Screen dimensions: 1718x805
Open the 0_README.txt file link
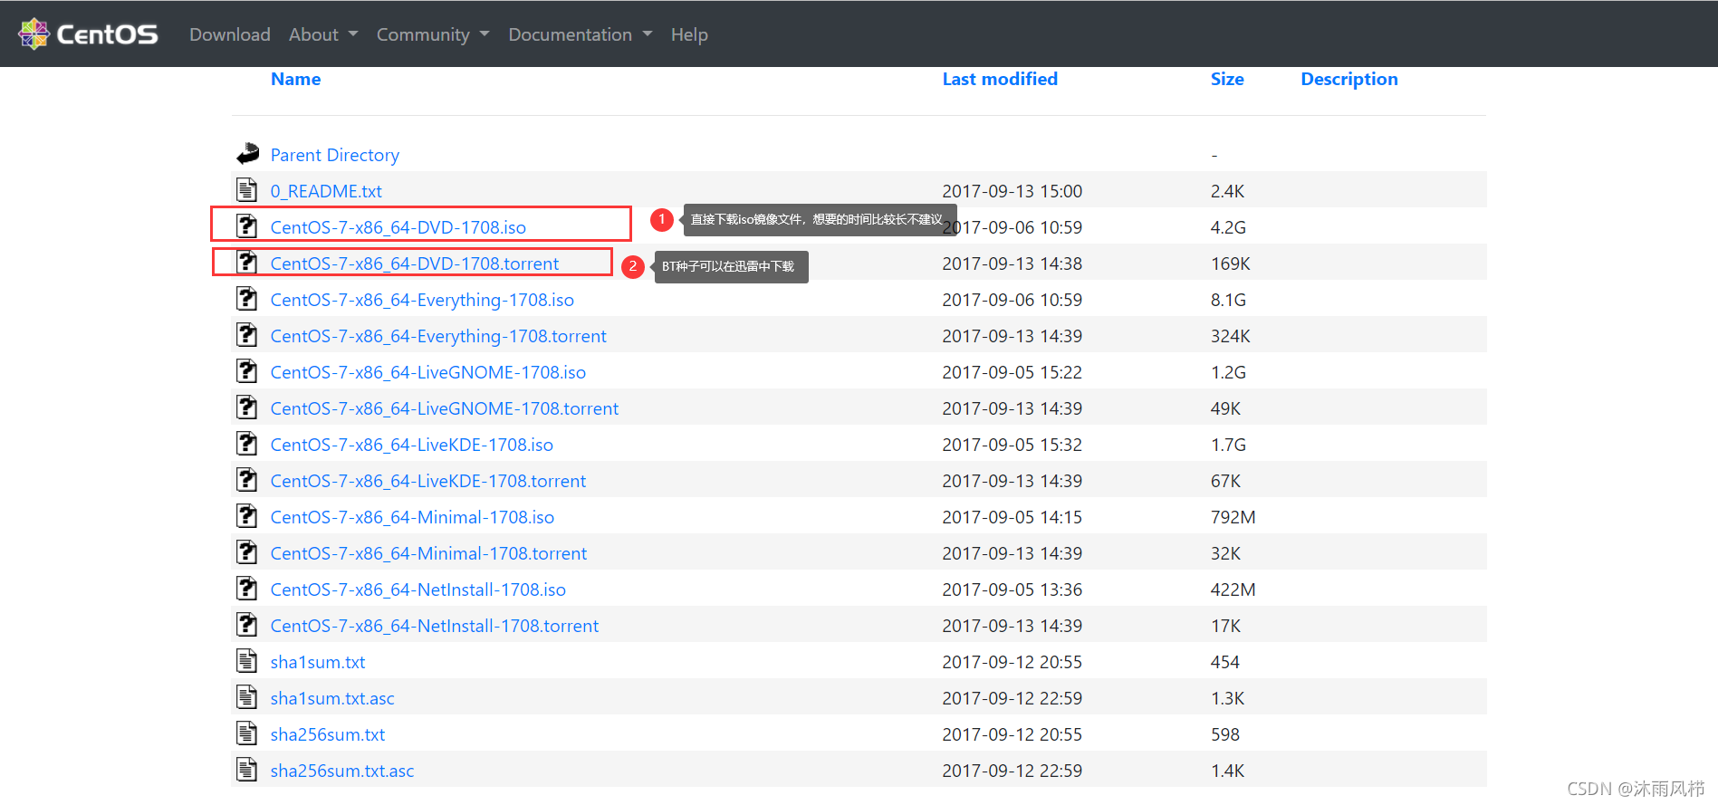326,191
